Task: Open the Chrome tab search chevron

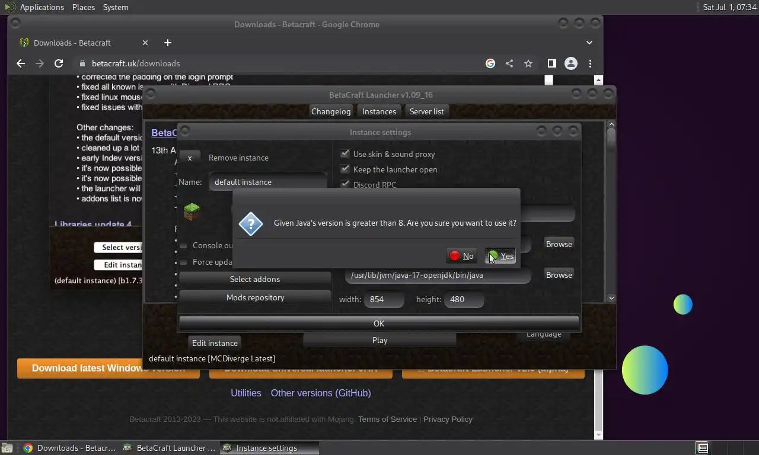Action: click(x=589, y=43)
